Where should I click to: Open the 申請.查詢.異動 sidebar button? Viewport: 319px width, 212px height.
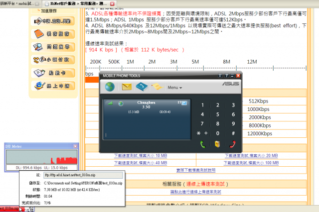click(53, 21)
